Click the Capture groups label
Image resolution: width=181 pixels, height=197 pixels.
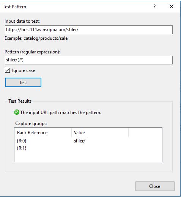(x=31, y=124)
